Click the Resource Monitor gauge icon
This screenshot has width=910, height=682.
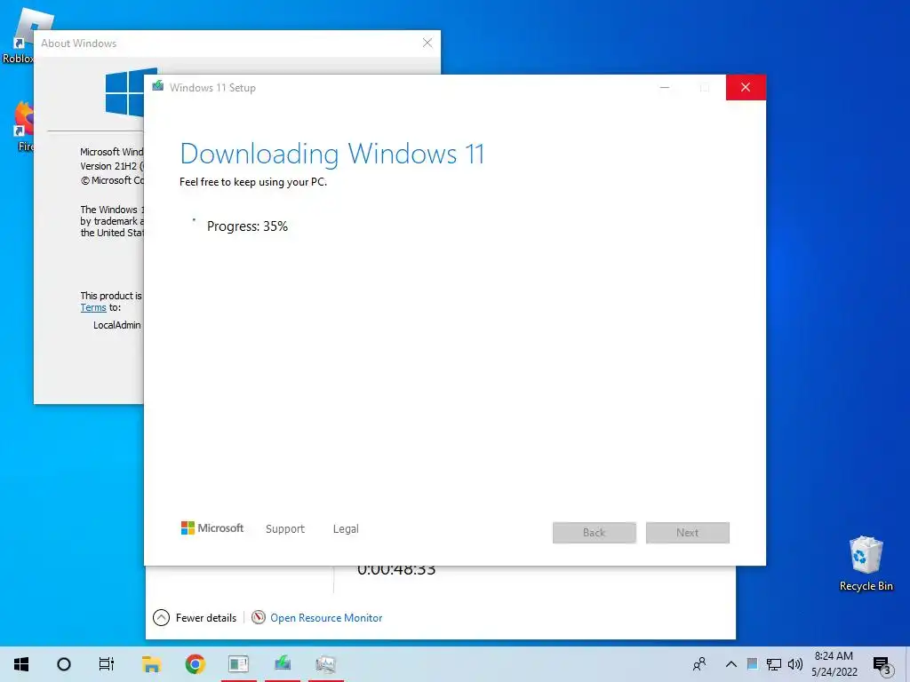pos(259,618)
